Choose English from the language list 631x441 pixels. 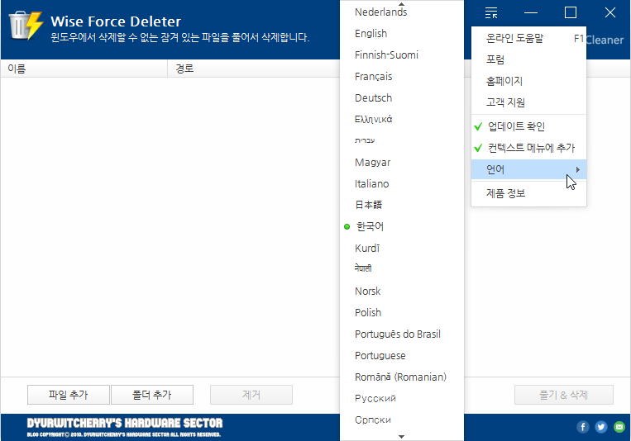(x=402, y=34)
